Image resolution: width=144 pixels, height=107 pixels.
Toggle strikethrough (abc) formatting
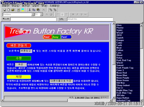pos(86,15)
